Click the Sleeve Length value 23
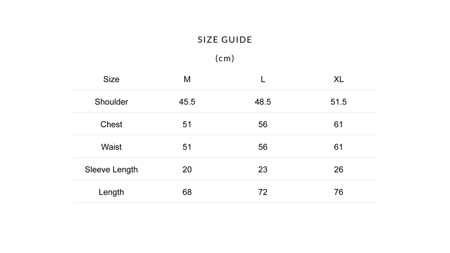The width and height of the screenshot is (450, 253). [263, 169]
